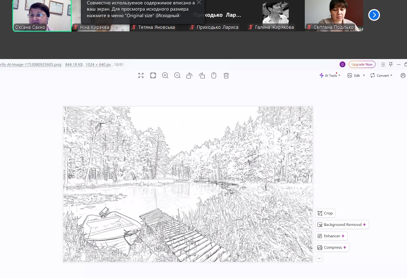This screenshot has height=278, width=407.
Task: Select the Crop tool button
Action: point(325,213)
